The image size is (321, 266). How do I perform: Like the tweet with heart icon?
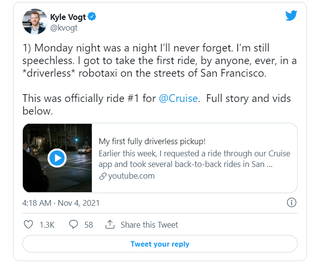point(29,225)
